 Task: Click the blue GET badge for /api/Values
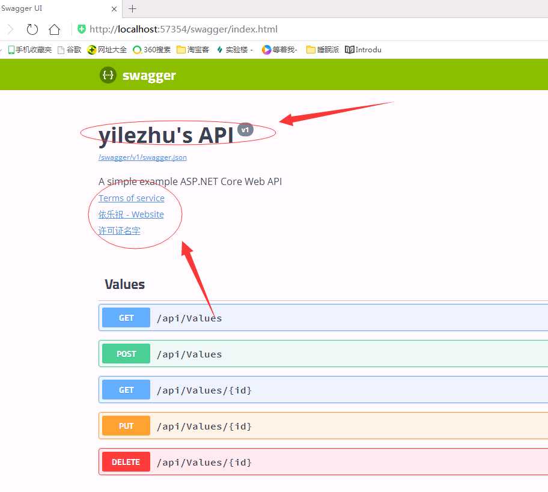[126, 318]
